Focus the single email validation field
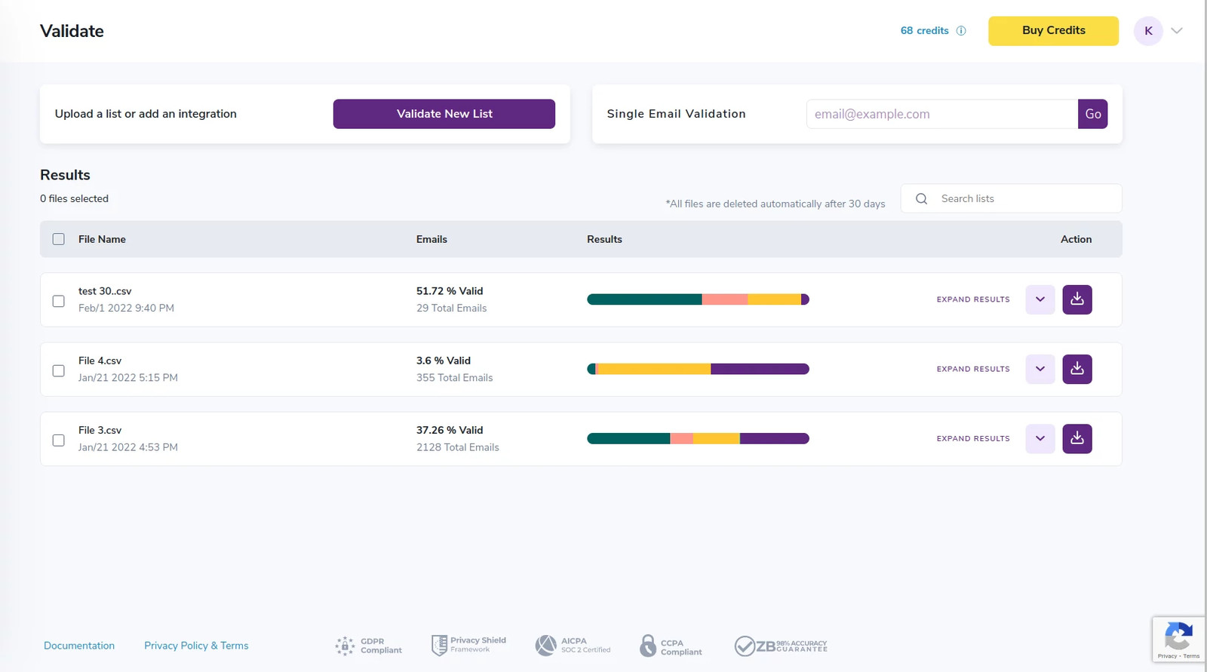 (x=941, y=114)
